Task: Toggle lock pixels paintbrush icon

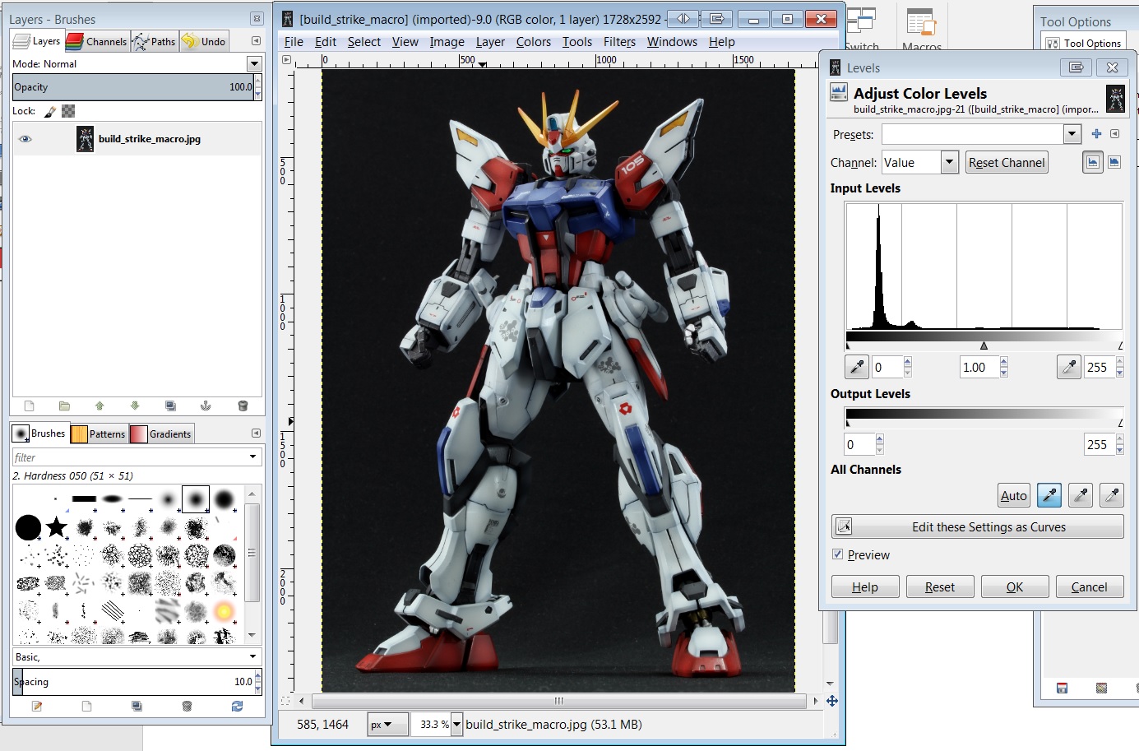Action: (50, 111)
